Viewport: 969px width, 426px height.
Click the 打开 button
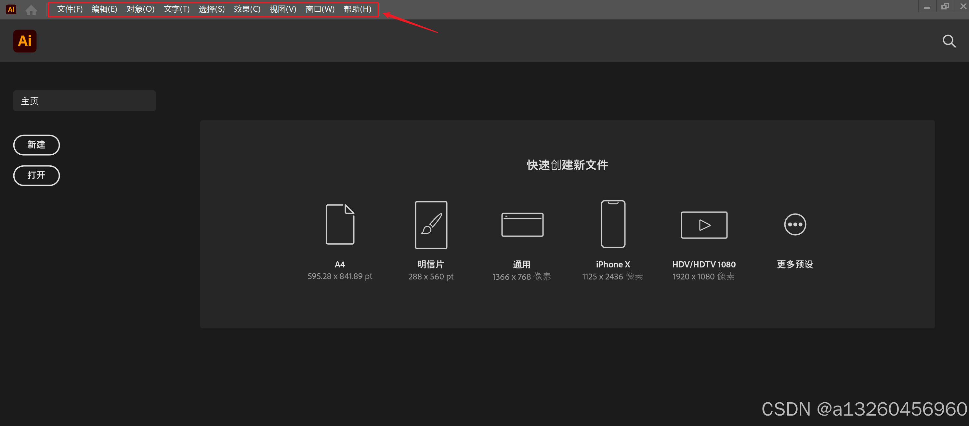coord(36,175)
